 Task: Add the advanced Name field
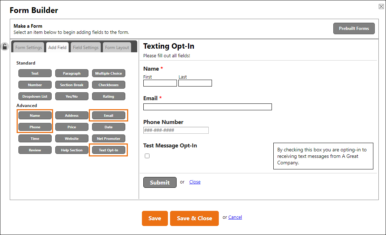(x=35, y=116)
